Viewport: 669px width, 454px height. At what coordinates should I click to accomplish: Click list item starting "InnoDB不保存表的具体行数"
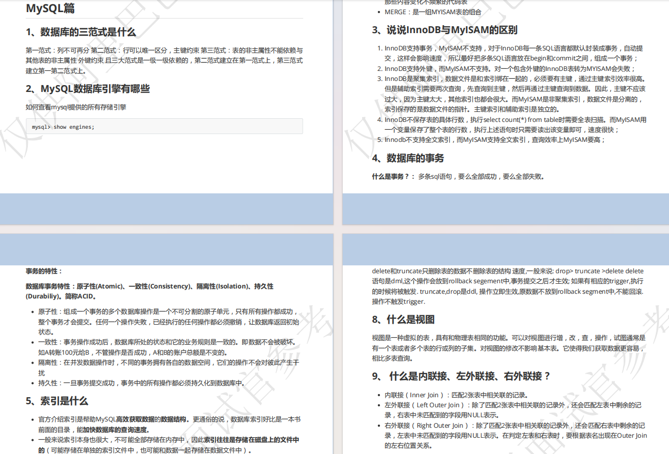516,125
